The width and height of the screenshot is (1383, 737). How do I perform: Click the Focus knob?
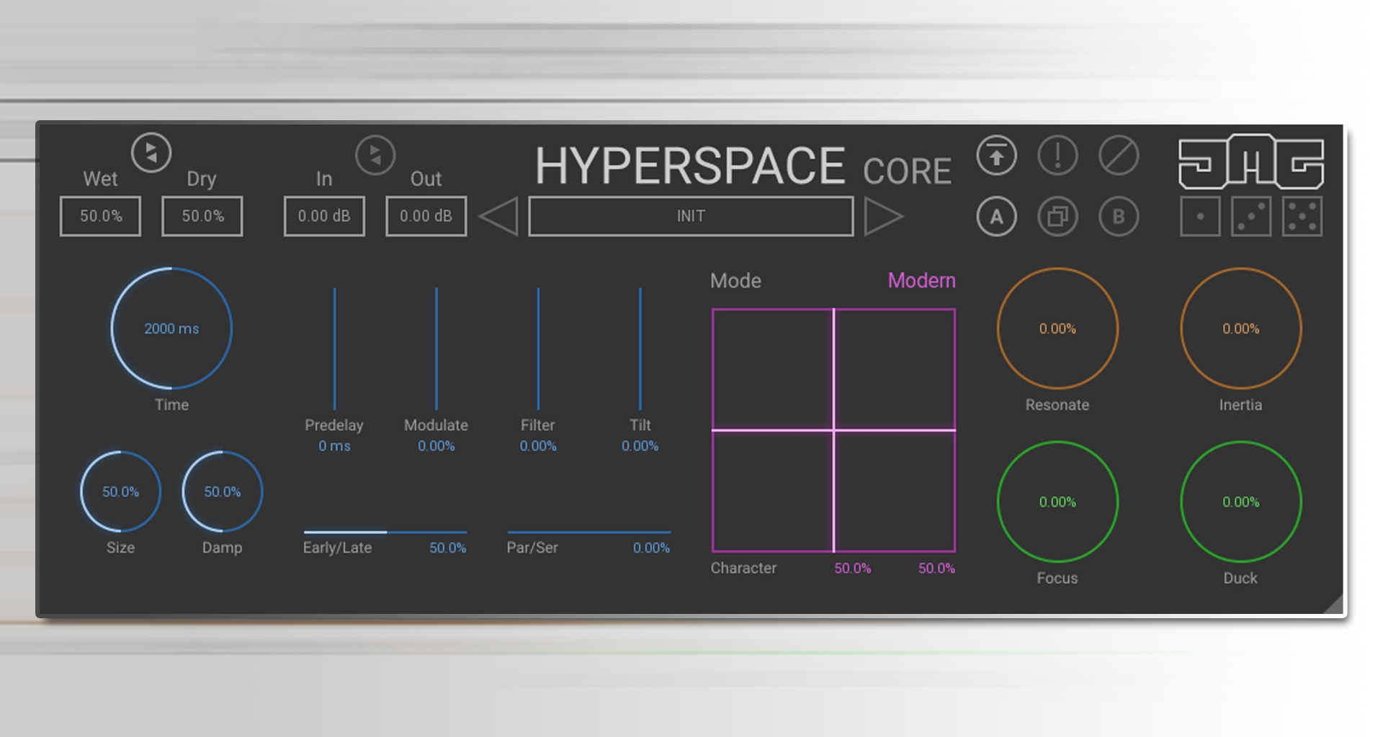(x=1057, y=502)
